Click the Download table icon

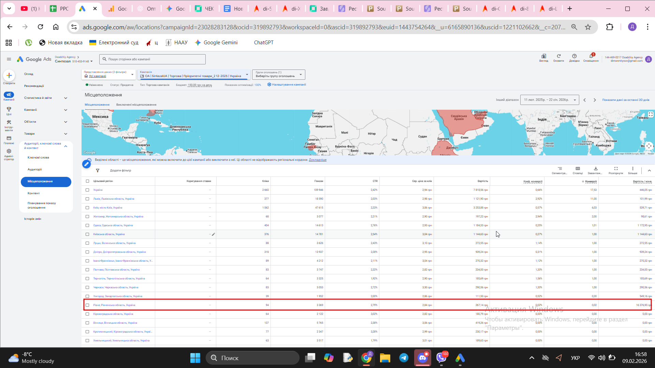[x=596, y=169]
